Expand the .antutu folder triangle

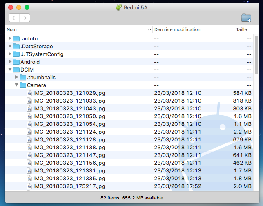coord(10,38)
